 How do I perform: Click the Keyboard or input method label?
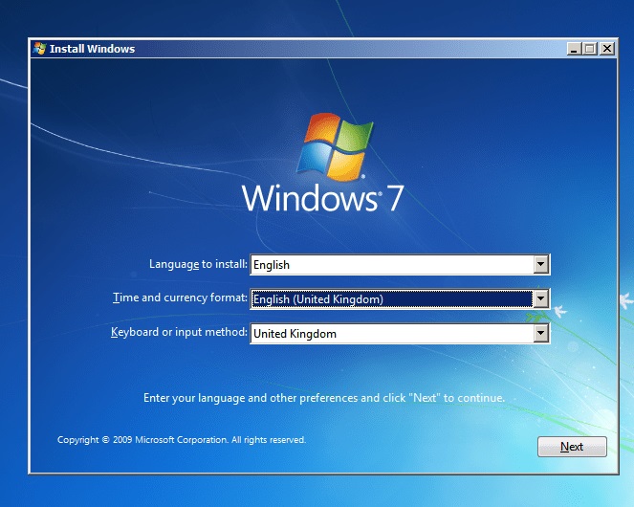click(x=179, y=332)
